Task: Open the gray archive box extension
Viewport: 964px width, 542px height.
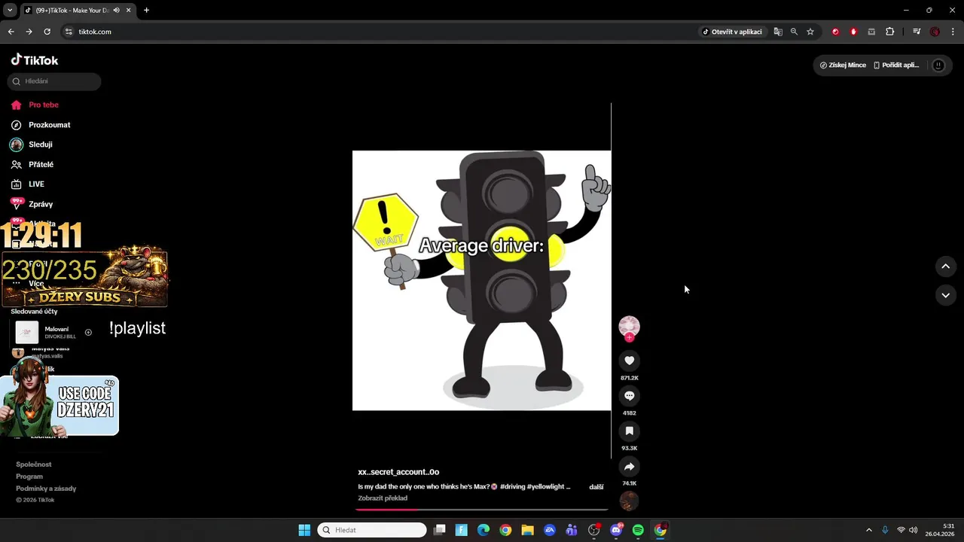Action: click(871, 32)
